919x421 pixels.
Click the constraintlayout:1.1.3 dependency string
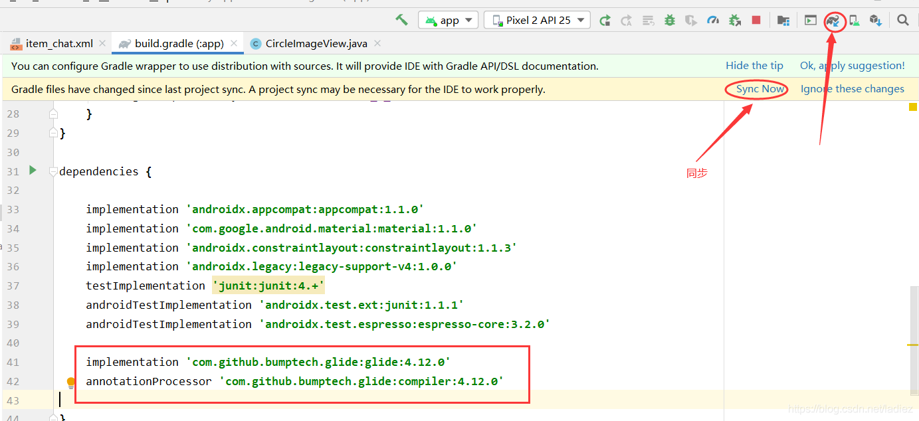[x=352, y=248]
